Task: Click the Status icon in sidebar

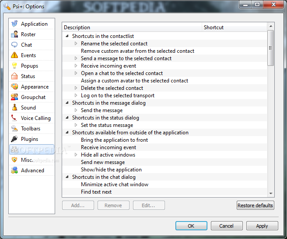Action: pyautogui.click(x=14, y=76)
